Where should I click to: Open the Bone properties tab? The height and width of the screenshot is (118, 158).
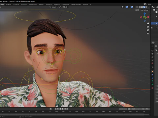(x=152, y=84)
